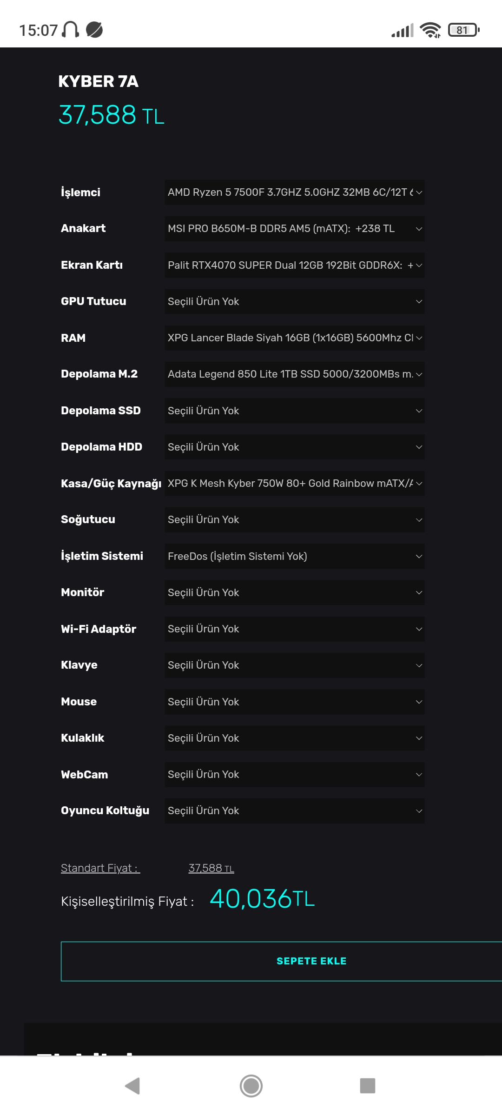502x1116 pixels.
Task: Open the Kasa/Güç Kaynağı XPG K Mesh dropdown
Action: 295,484
